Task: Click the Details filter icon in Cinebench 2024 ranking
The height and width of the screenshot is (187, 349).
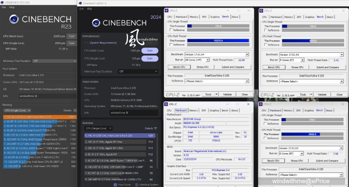Action: [156, 128]
